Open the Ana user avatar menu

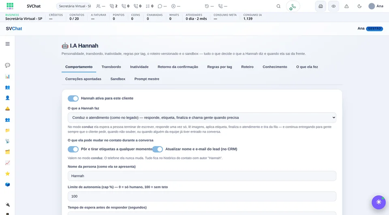click(x=376, y=6)
